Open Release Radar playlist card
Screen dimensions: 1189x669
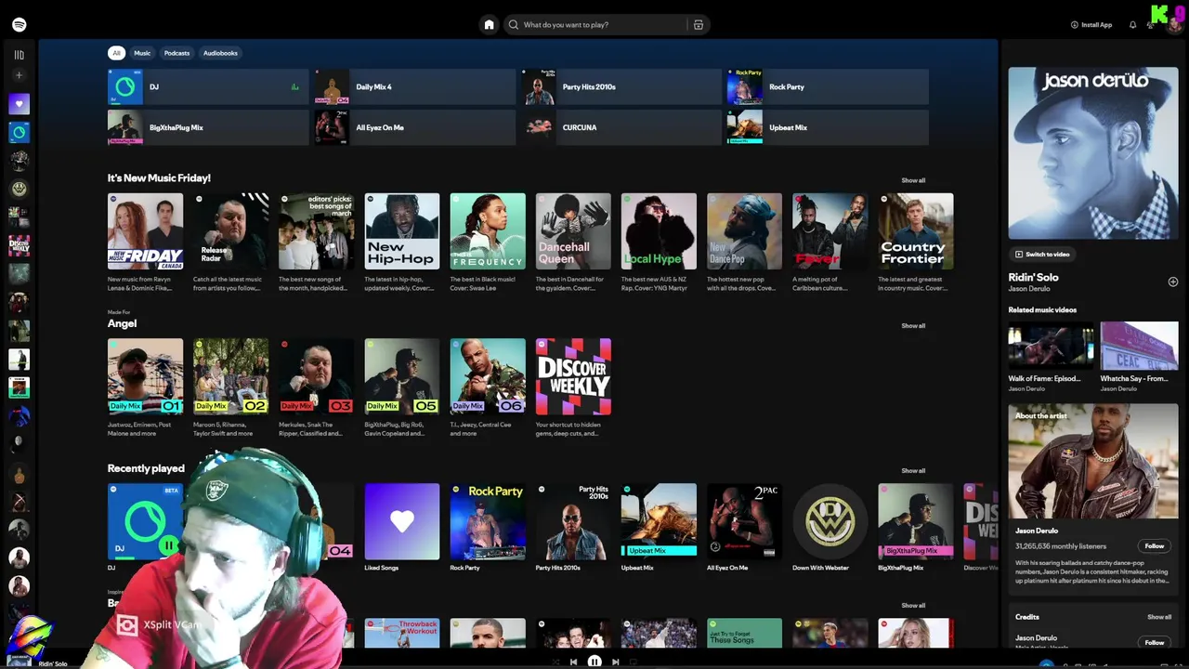[231, 231]
